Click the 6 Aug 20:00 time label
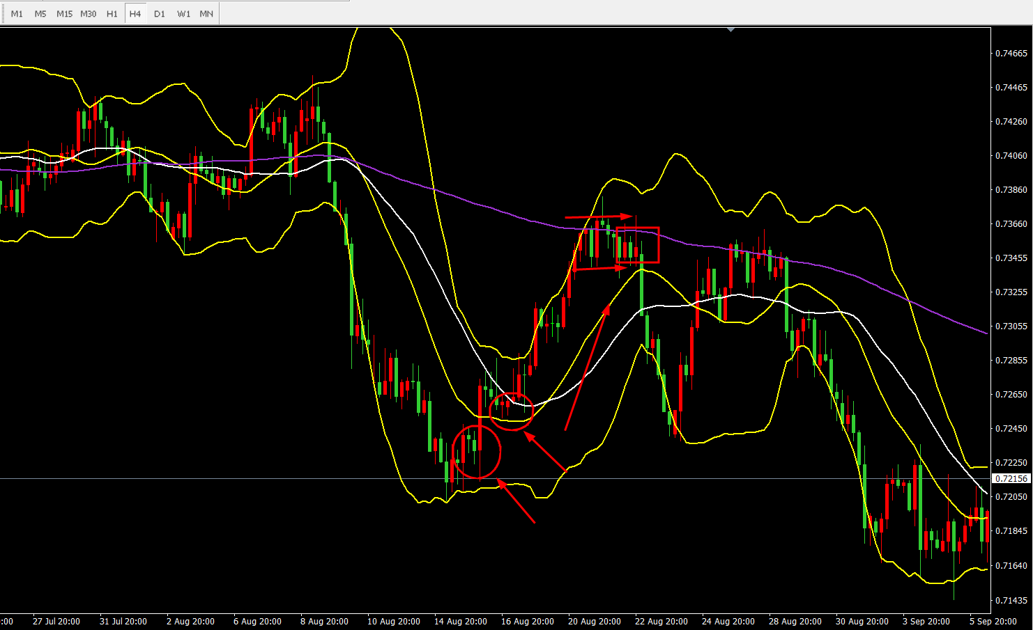 coord(257,621)
